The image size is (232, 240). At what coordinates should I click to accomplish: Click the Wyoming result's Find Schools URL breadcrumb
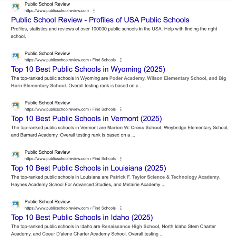70,60
